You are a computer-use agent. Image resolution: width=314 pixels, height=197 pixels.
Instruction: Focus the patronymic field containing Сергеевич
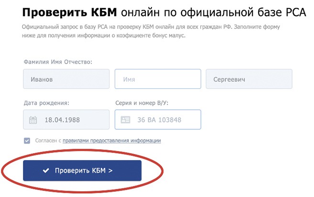pos(249,79)
